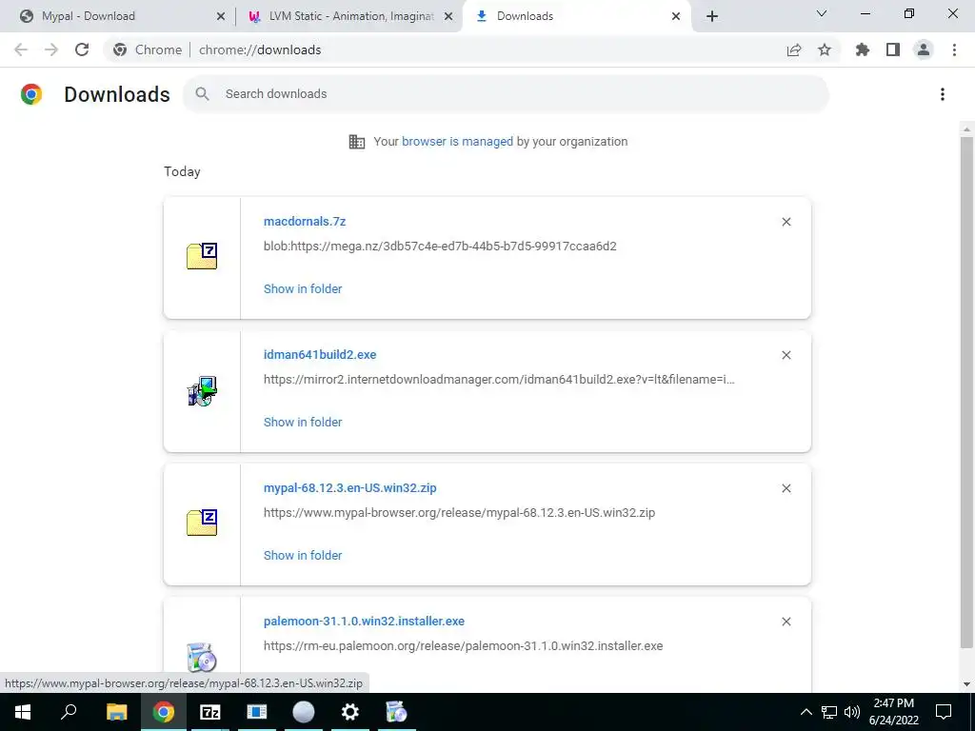975x731 pixels.
Task: Click the palemoon.org release URL
Action: pos(463,646)
